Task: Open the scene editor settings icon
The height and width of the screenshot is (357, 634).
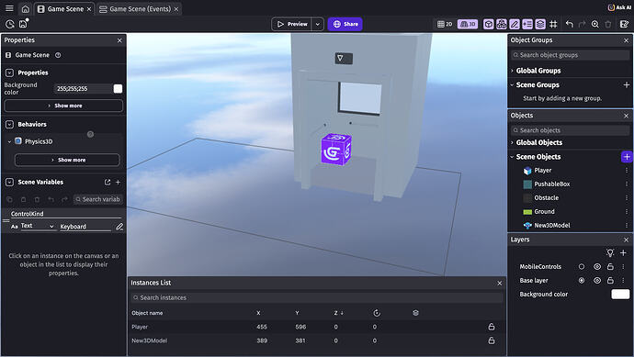Action: click(624, 24)
